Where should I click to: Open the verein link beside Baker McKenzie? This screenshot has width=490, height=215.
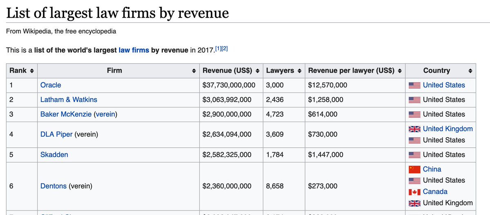click(x=105, y=114)
